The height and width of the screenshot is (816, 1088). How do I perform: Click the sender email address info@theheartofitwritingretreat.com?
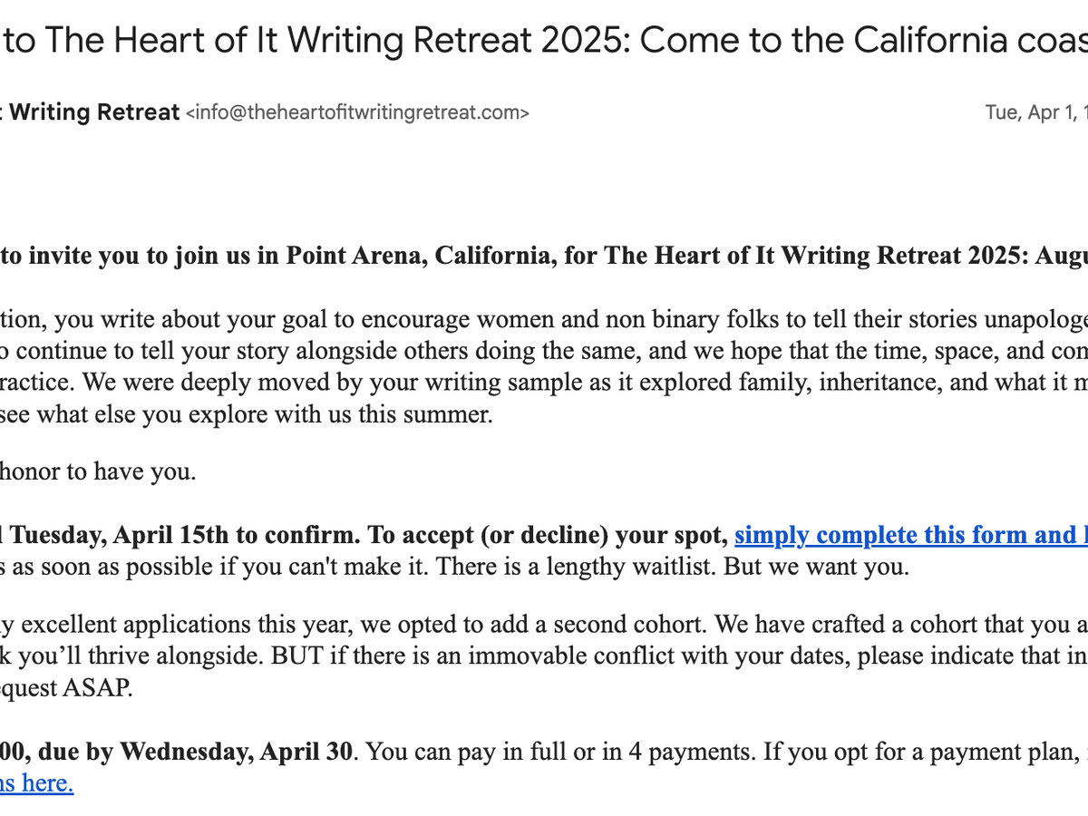[x=357, y=112]
